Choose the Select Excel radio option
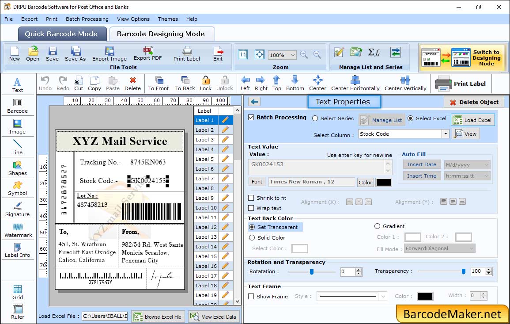510x324 pixels. coord(411,118)
